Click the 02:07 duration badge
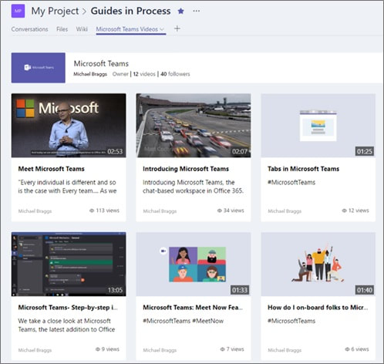Image resolution: width=384 pixels, height=364 pixels. pos(240,151)
